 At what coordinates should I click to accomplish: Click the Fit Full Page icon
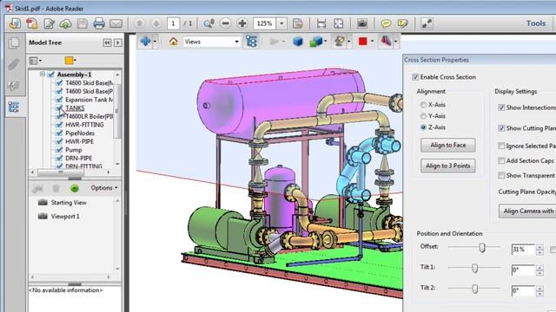[x=338, y=23]
